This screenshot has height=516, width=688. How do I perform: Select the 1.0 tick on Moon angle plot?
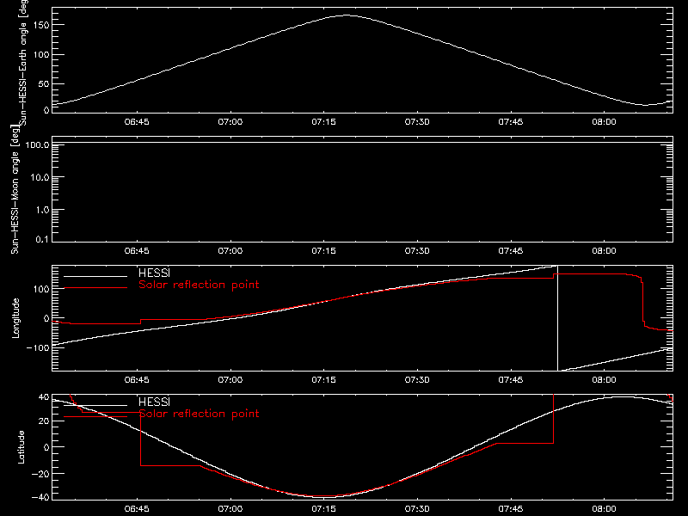(42, 210)
